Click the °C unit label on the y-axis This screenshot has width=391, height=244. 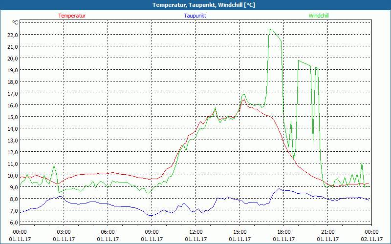15,22
